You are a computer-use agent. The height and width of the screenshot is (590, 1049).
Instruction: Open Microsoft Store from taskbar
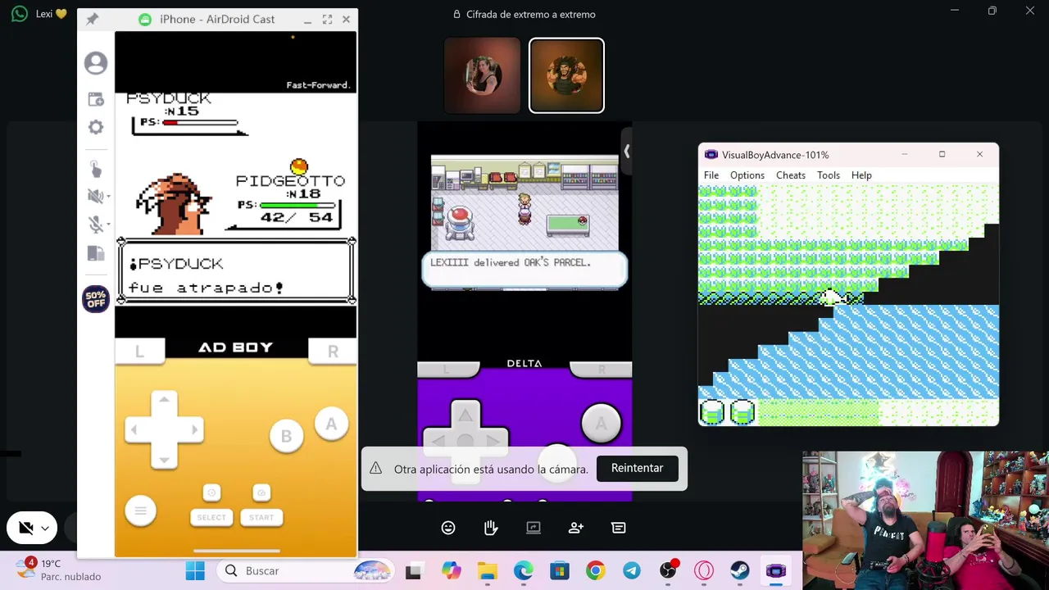[x=559, y=571]
